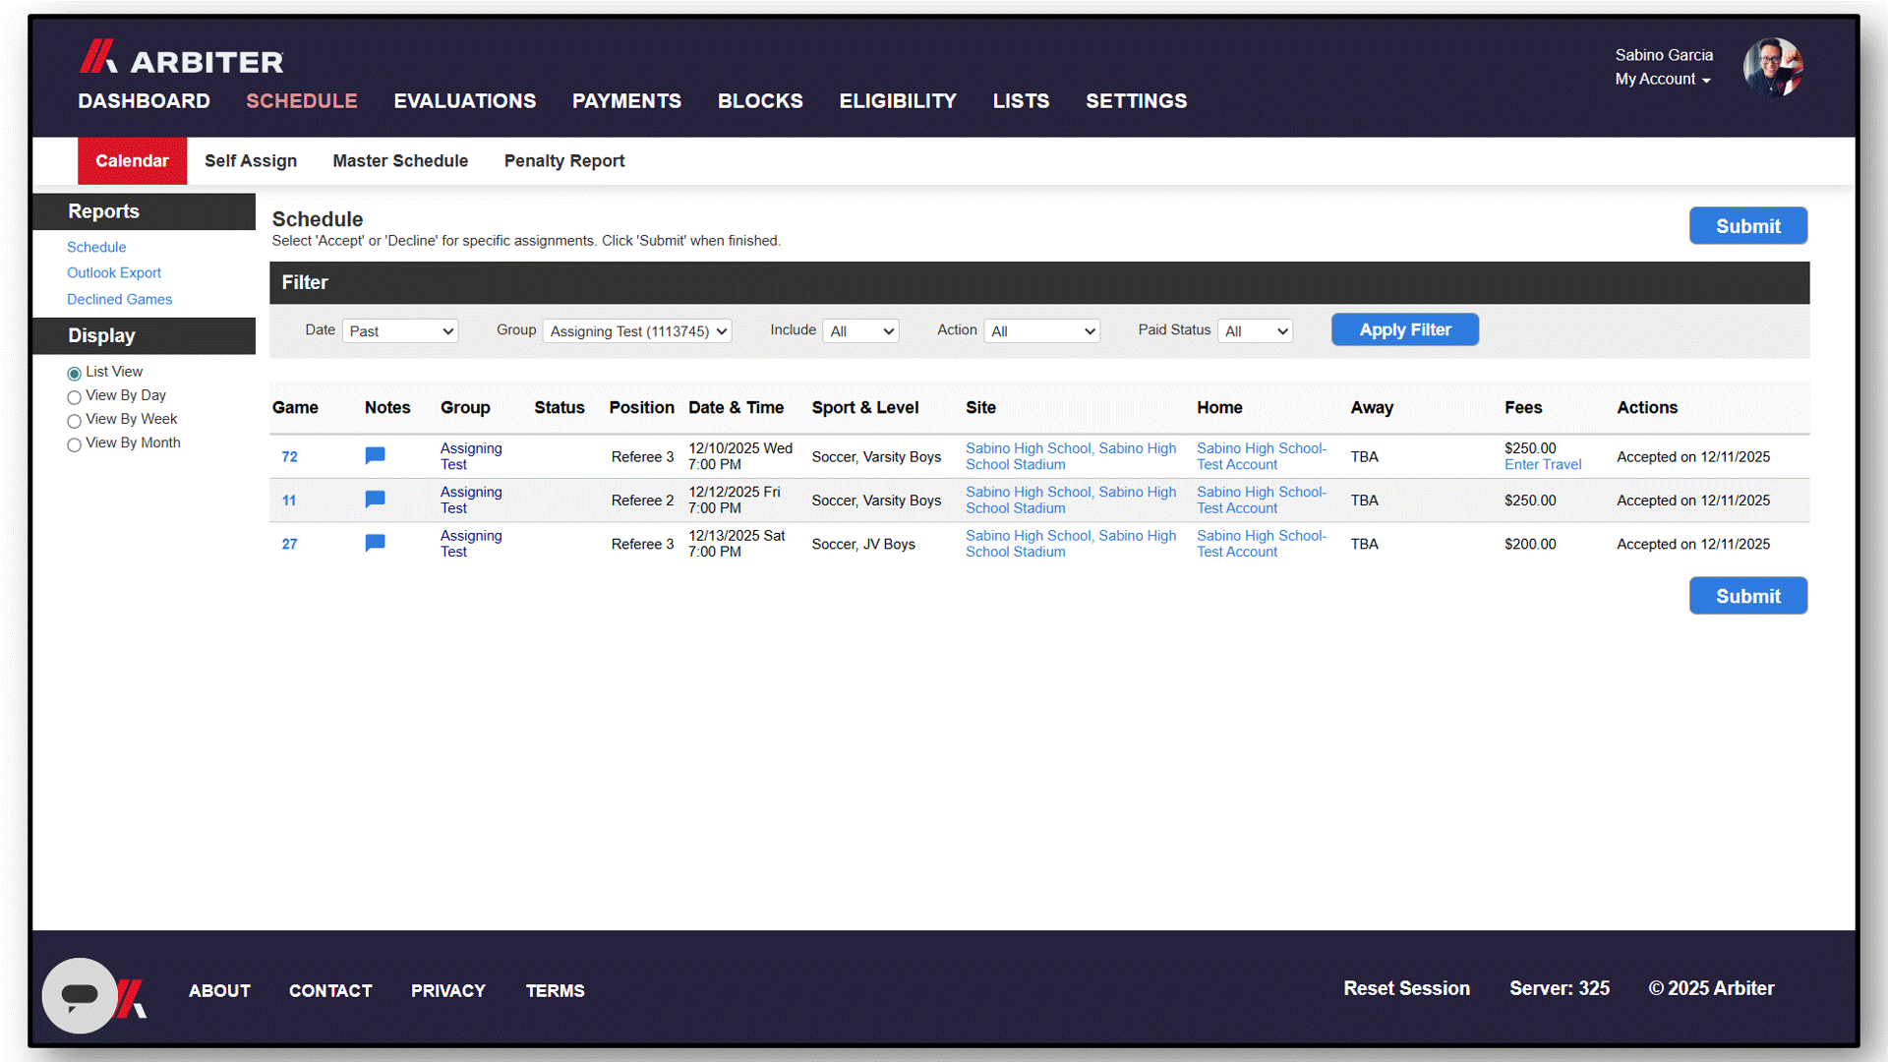Select the View By Week option

[x=75, y=421]
